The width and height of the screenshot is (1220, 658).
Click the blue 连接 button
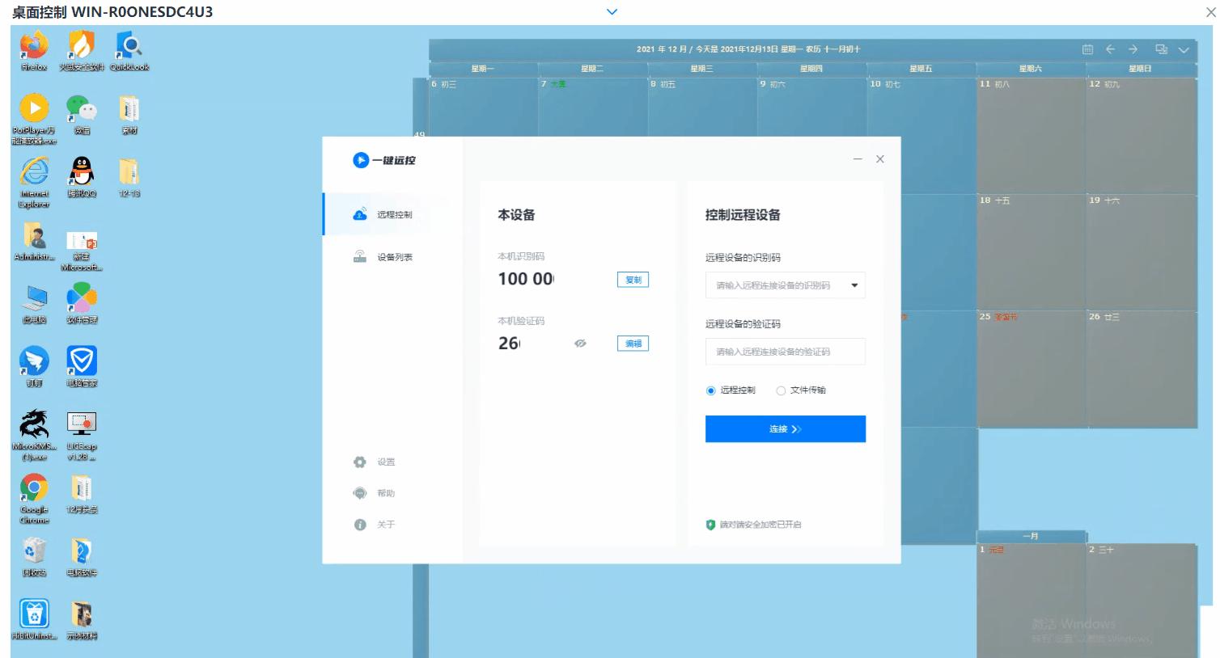(786, 429)
